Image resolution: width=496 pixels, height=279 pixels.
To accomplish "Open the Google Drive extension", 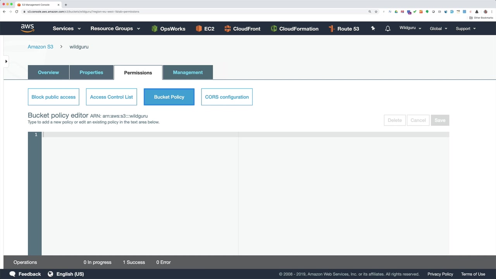I will pyautogui.click(x=396, y=12).
